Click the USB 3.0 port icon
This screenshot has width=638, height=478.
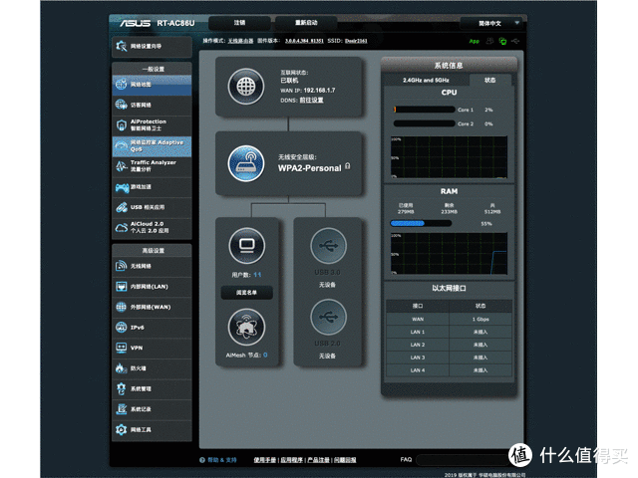tap(328, 246)
